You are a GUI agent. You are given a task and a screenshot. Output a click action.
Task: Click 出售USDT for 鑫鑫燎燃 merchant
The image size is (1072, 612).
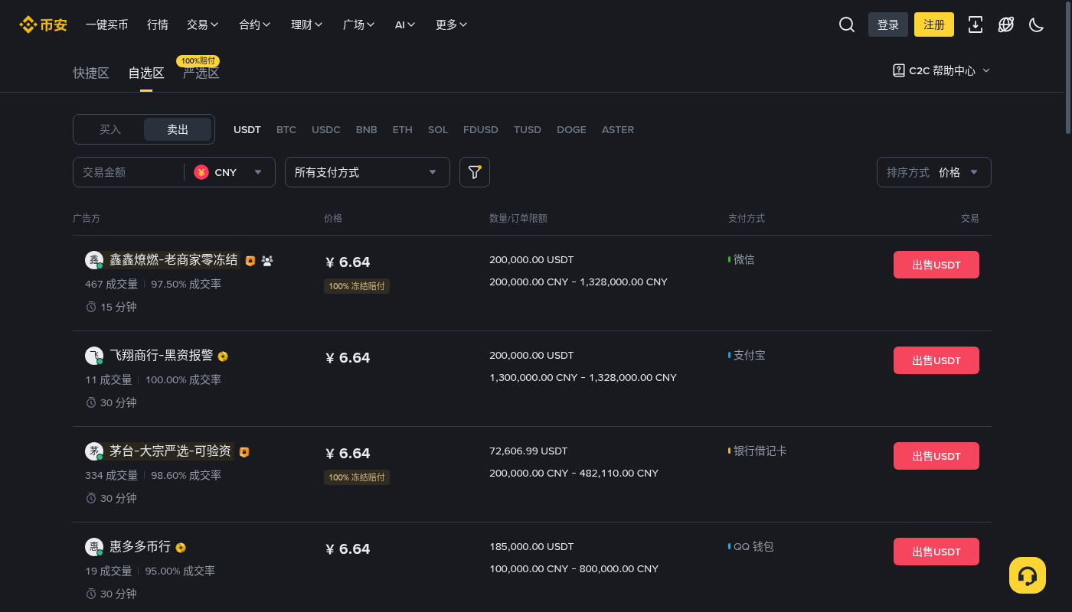point(936,265)
